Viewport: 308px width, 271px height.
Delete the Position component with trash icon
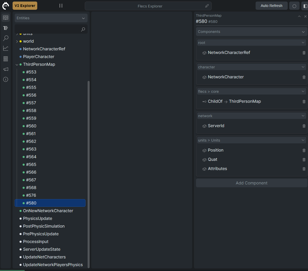tap(304, 150)
